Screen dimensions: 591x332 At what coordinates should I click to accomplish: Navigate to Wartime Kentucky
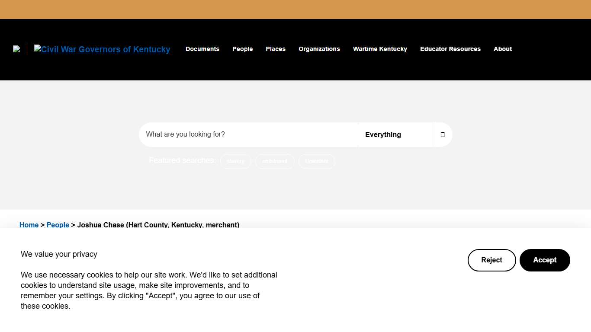pyautogui.click(x=379, y=49)
